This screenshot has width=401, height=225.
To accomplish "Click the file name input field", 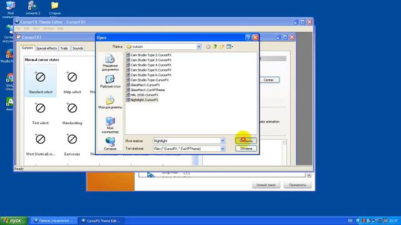I will tap(187, 141).
